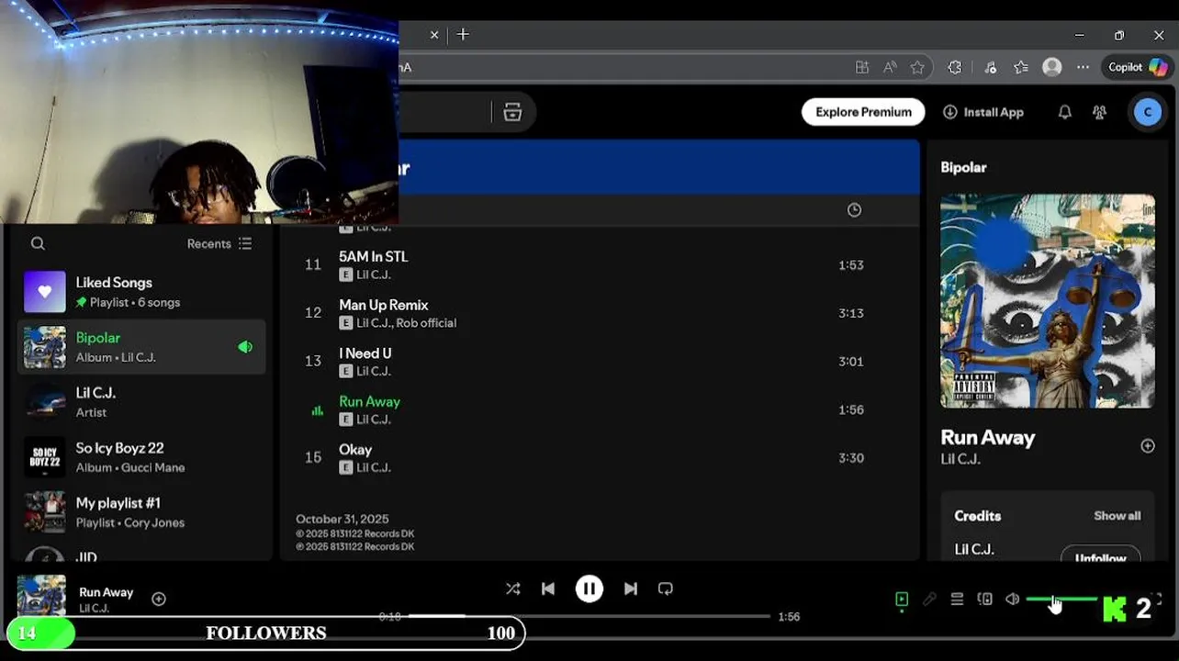Toggle repeat mode
Image resolution: width=1179 pixels, height=661 pixels.
666,588
